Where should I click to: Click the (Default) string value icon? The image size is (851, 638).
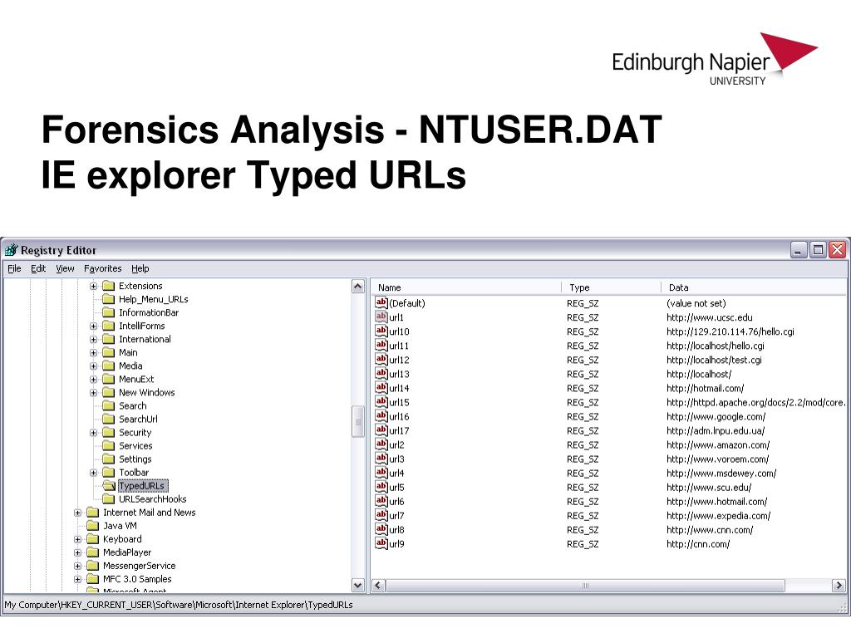pos(381,302)
